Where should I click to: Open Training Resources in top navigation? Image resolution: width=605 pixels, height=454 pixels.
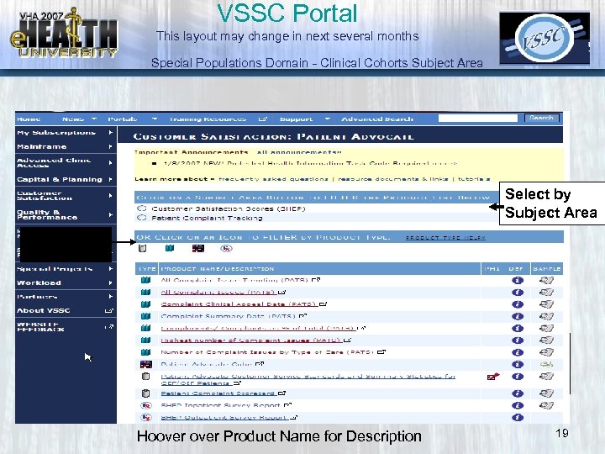tap(208, 119)
